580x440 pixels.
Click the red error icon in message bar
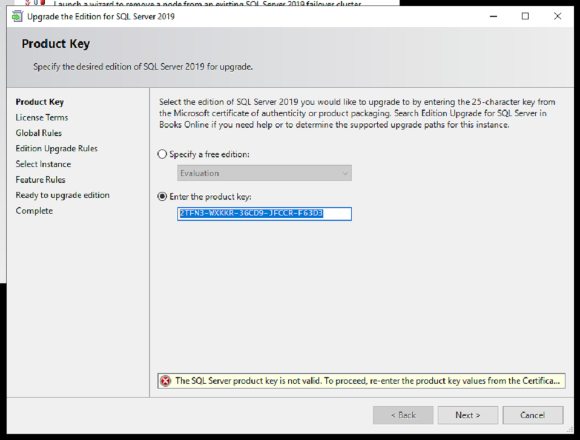click(x=165, y=381)
